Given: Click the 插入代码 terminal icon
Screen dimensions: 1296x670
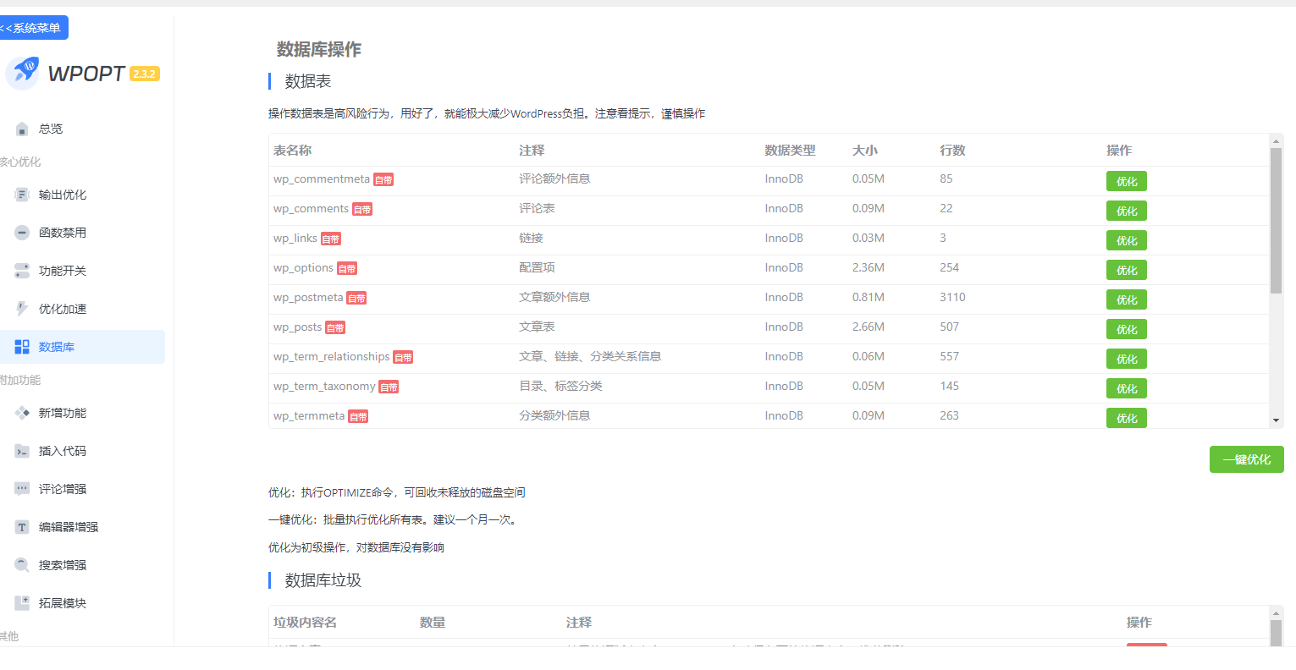Looking at the screenshot, I should click(22, 451).
